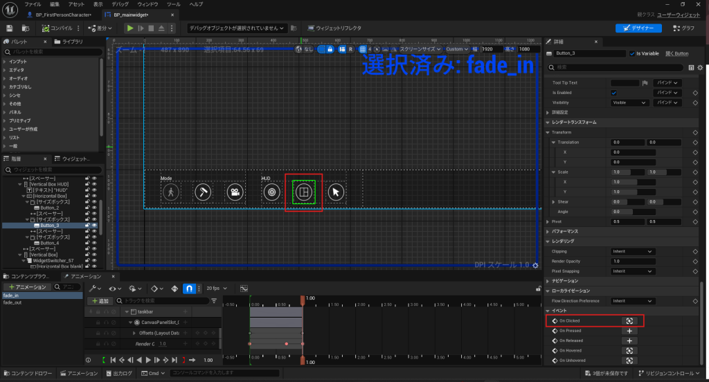
Task: Toggle visibility eye for Button_3 in hierarchy
Action: [x=94, y=226]
